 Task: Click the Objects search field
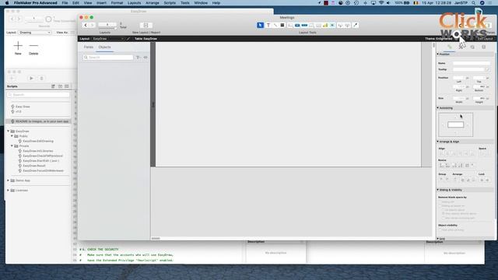click(108, 58)
